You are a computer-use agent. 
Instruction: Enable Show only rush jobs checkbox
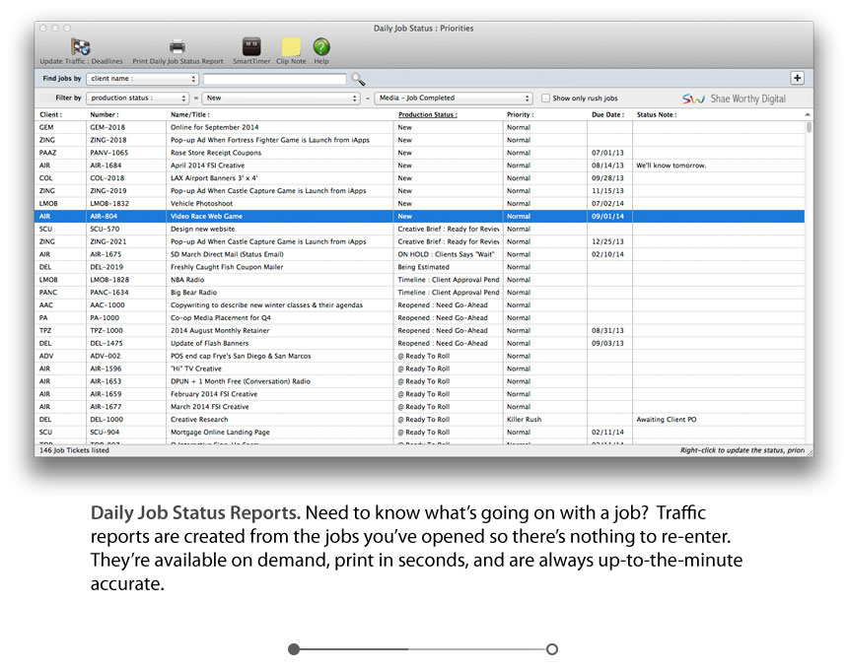545,99
